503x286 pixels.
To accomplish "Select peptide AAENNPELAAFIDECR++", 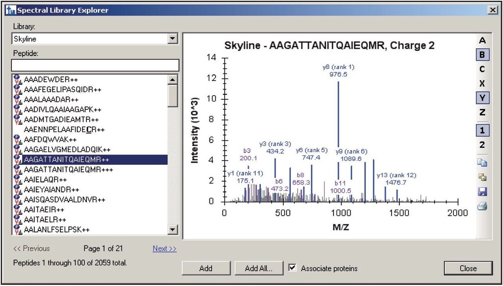I will coord(64,129).
